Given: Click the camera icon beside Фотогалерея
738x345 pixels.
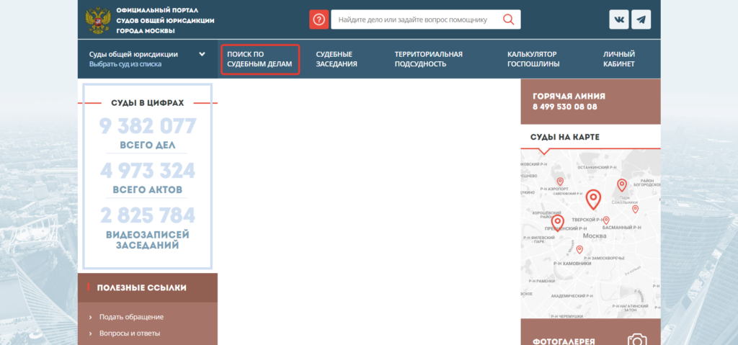Looking at the screenshot, I should pos(636,340).
